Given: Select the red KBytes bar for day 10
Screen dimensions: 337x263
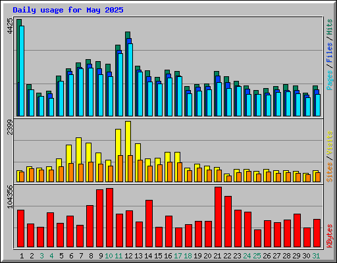Looking at the screenshot, I should (x=110, y=218).
